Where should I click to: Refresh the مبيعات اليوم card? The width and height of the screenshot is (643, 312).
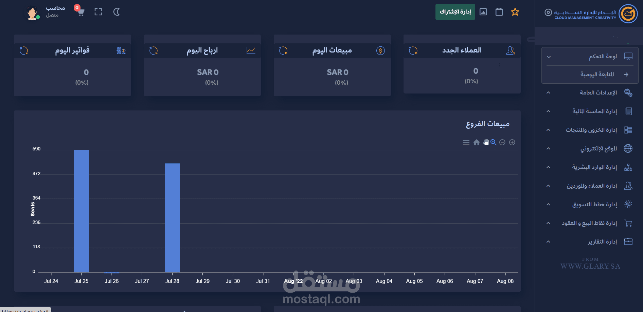coord(283,50)
